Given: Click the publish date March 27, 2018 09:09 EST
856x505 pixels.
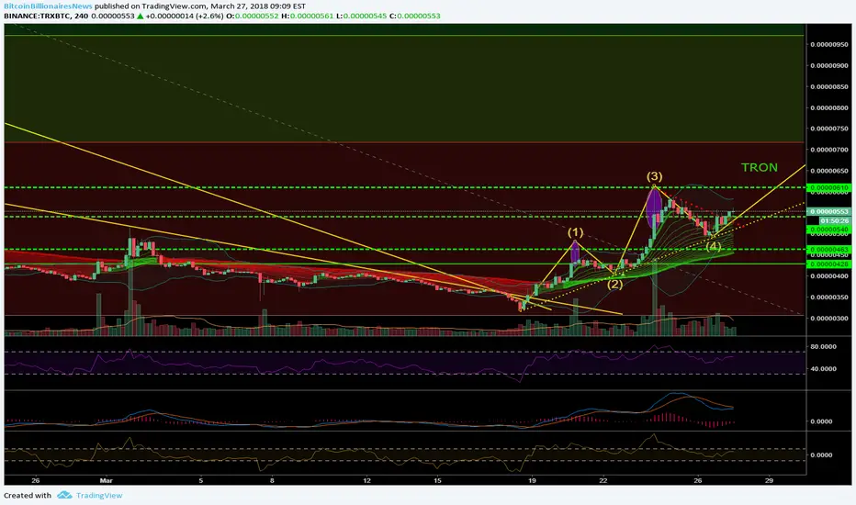Looking at the screenshot, I should pos(258,6).
